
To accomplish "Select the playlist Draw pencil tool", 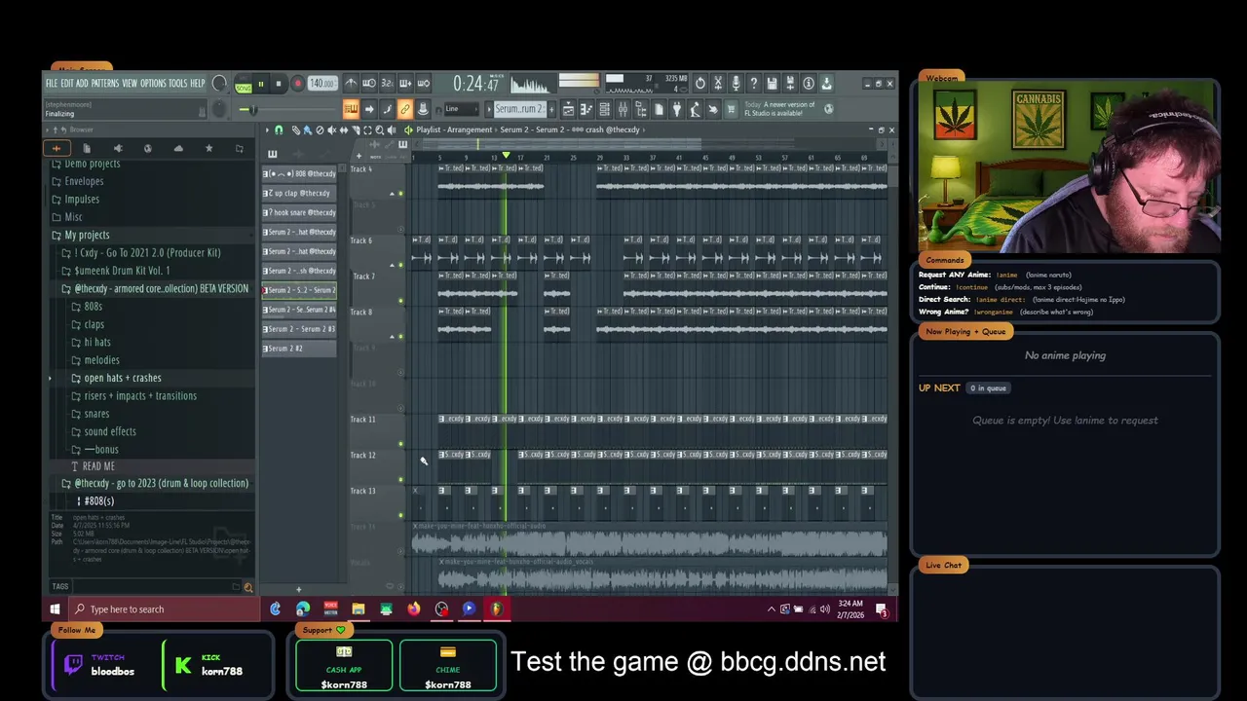I will click(x=296, y=130).
